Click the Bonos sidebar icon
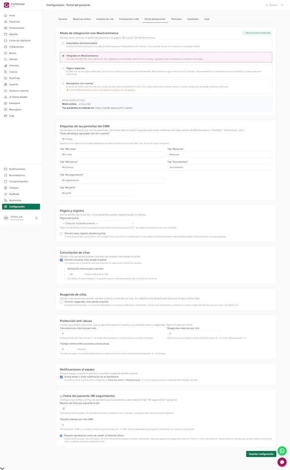 (x=6, y=53)
